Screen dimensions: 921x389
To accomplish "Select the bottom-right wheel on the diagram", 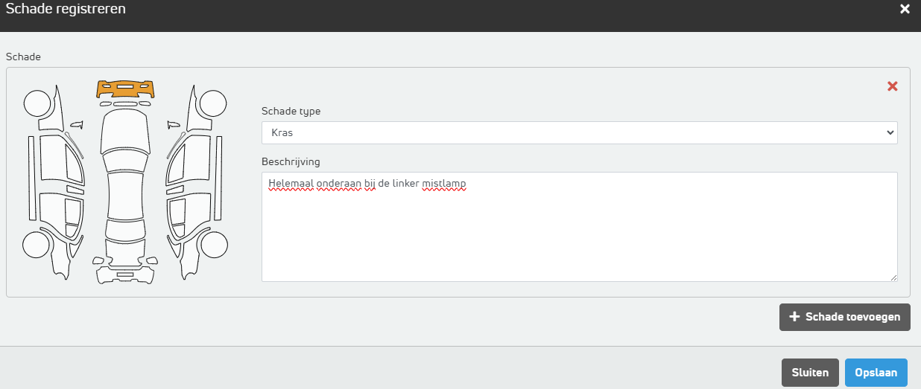I will pyautogui.click(x=214, y=244).
